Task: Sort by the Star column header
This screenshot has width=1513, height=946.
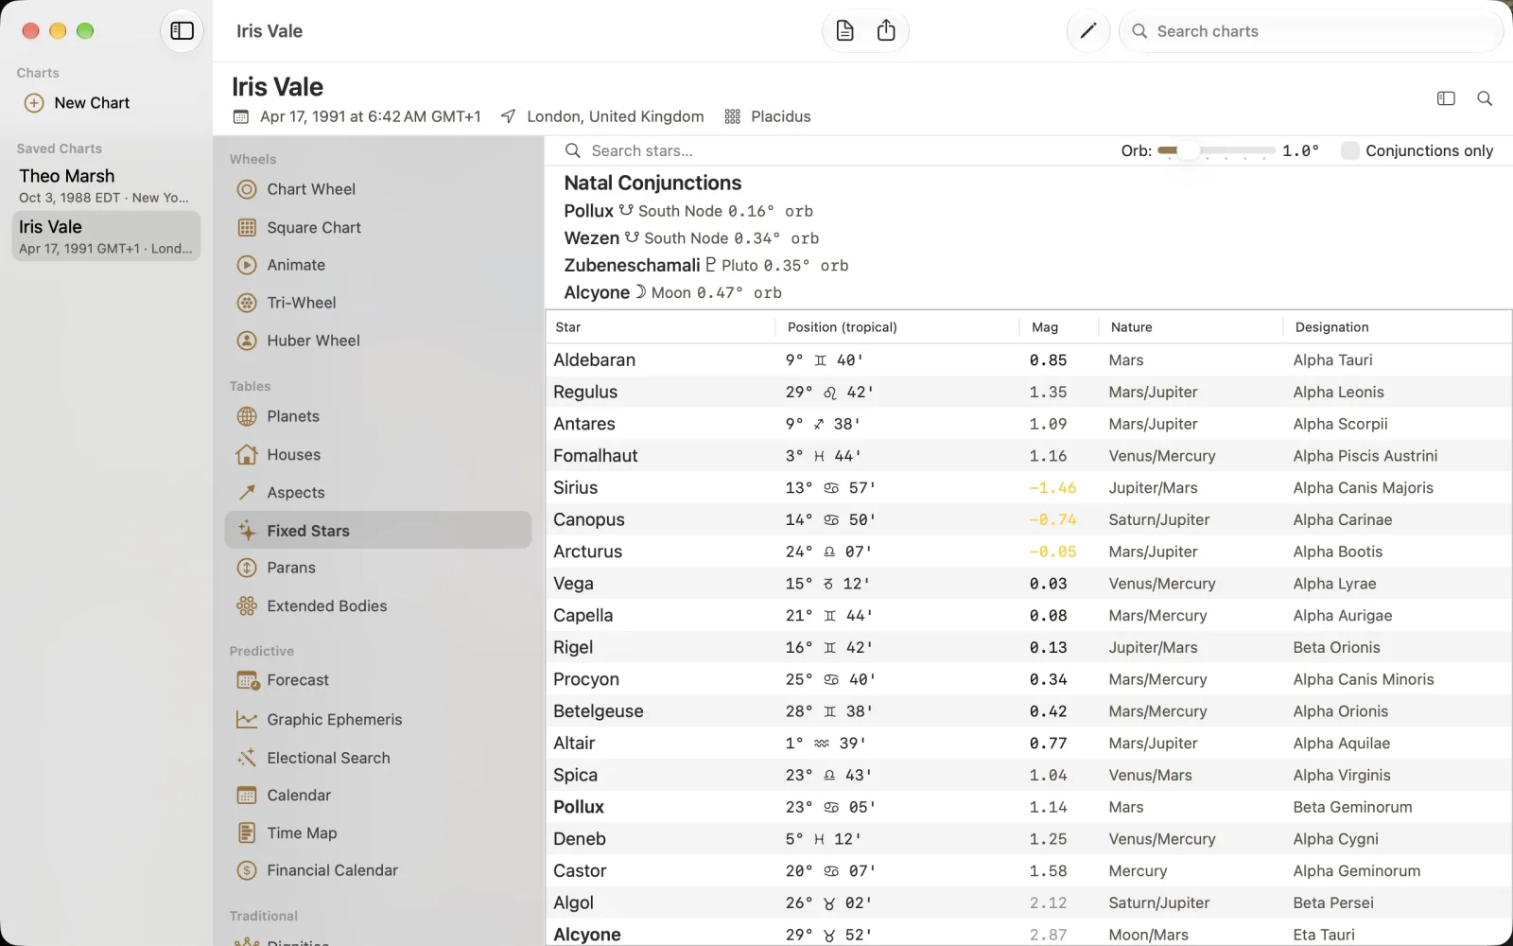Action: point(660,327)
